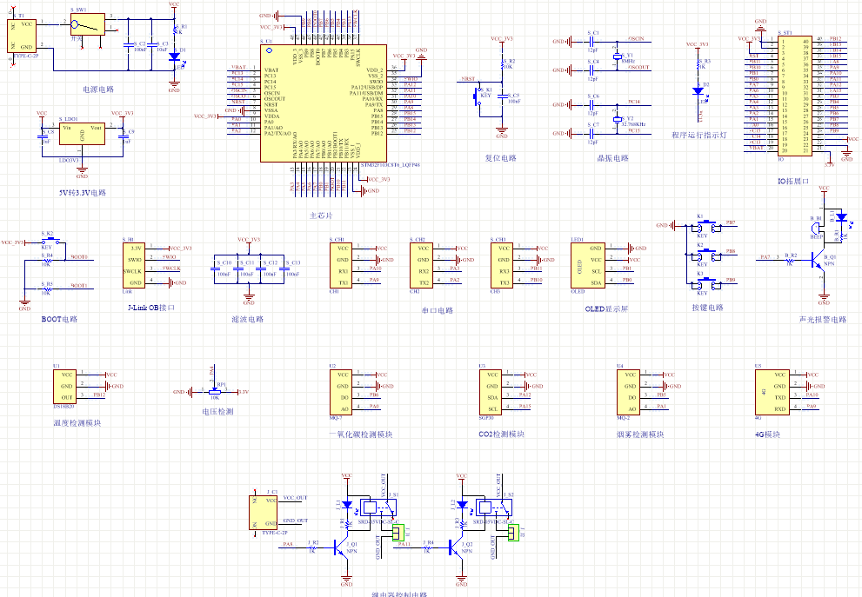862x597 pixels.
Task: Click the '5V转3.3V电路' section label
Action: click(x=83, y=193)
